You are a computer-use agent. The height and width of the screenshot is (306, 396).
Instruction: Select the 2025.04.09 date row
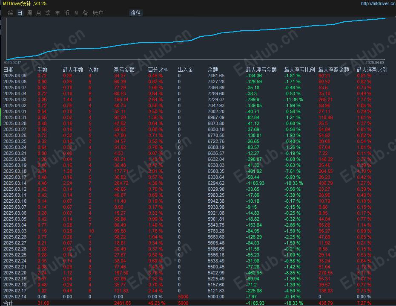click(15, 76)
